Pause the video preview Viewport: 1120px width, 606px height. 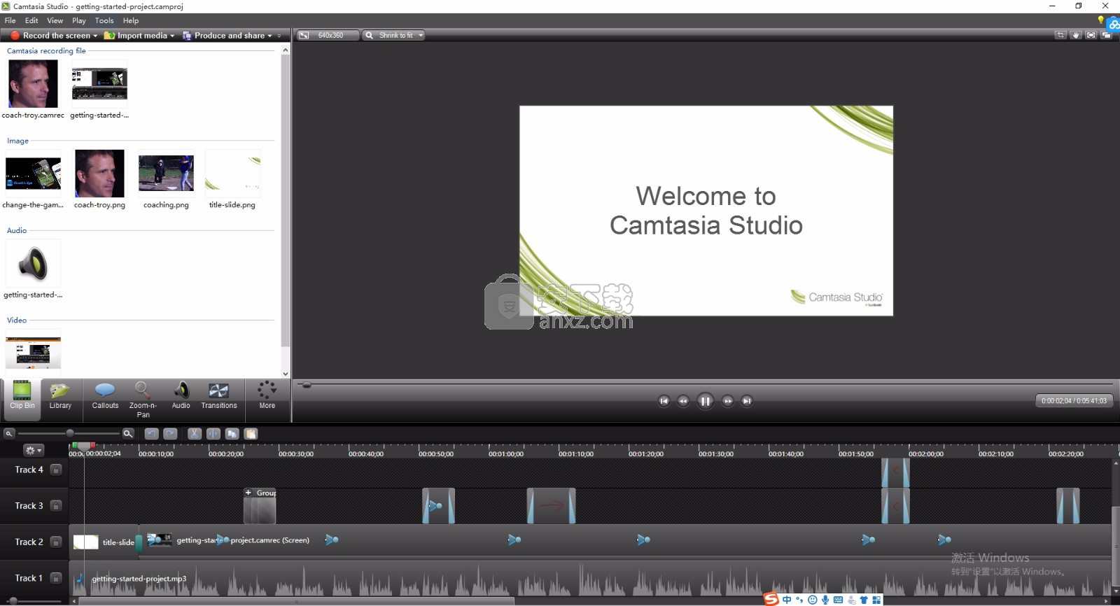point(705,401)
